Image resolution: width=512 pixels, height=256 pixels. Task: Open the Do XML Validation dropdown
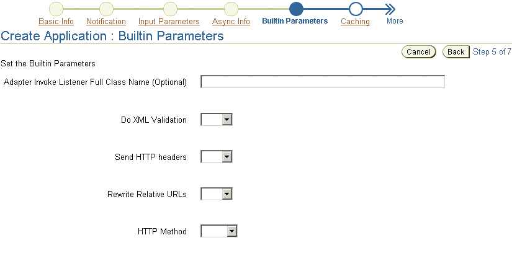tap(217, 120)
